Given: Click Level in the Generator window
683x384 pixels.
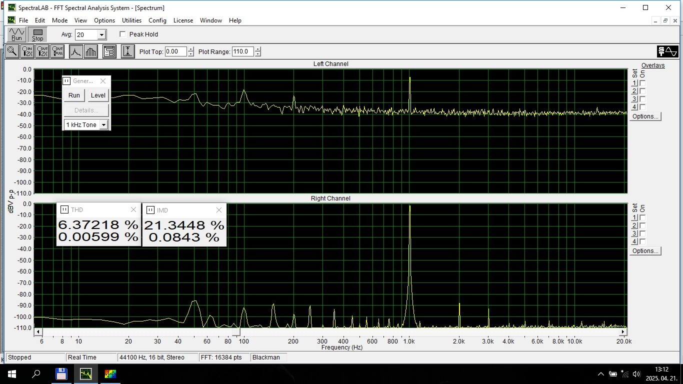Looking at the screenshot, I should (98, 95).
